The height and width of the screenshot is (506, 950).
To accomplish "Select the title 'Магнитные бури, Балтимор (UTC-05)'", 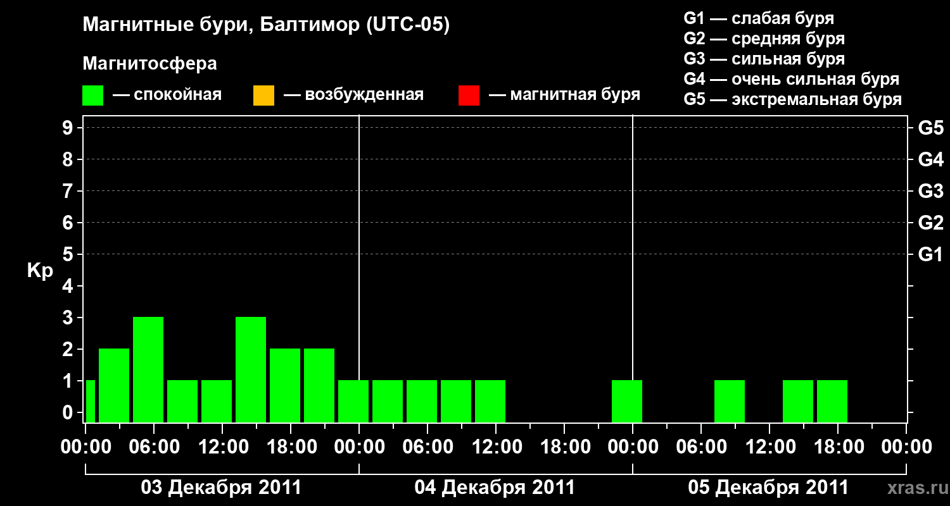I will pos(266,26).
